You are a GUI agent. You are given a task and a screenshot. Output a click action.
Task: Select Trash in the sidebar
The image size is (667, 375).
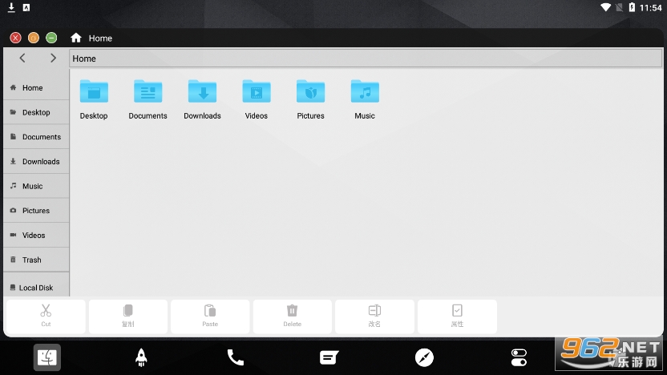(x=36, y=260)
